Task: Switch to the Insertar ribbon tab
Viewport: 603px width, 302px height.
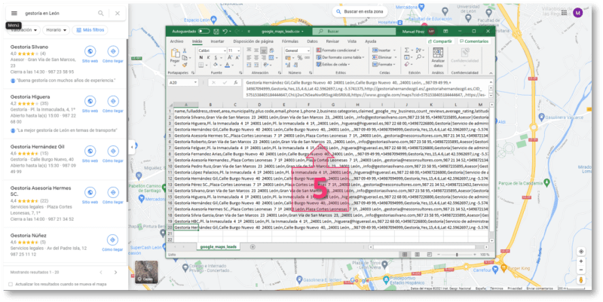Action: point(217,41)
